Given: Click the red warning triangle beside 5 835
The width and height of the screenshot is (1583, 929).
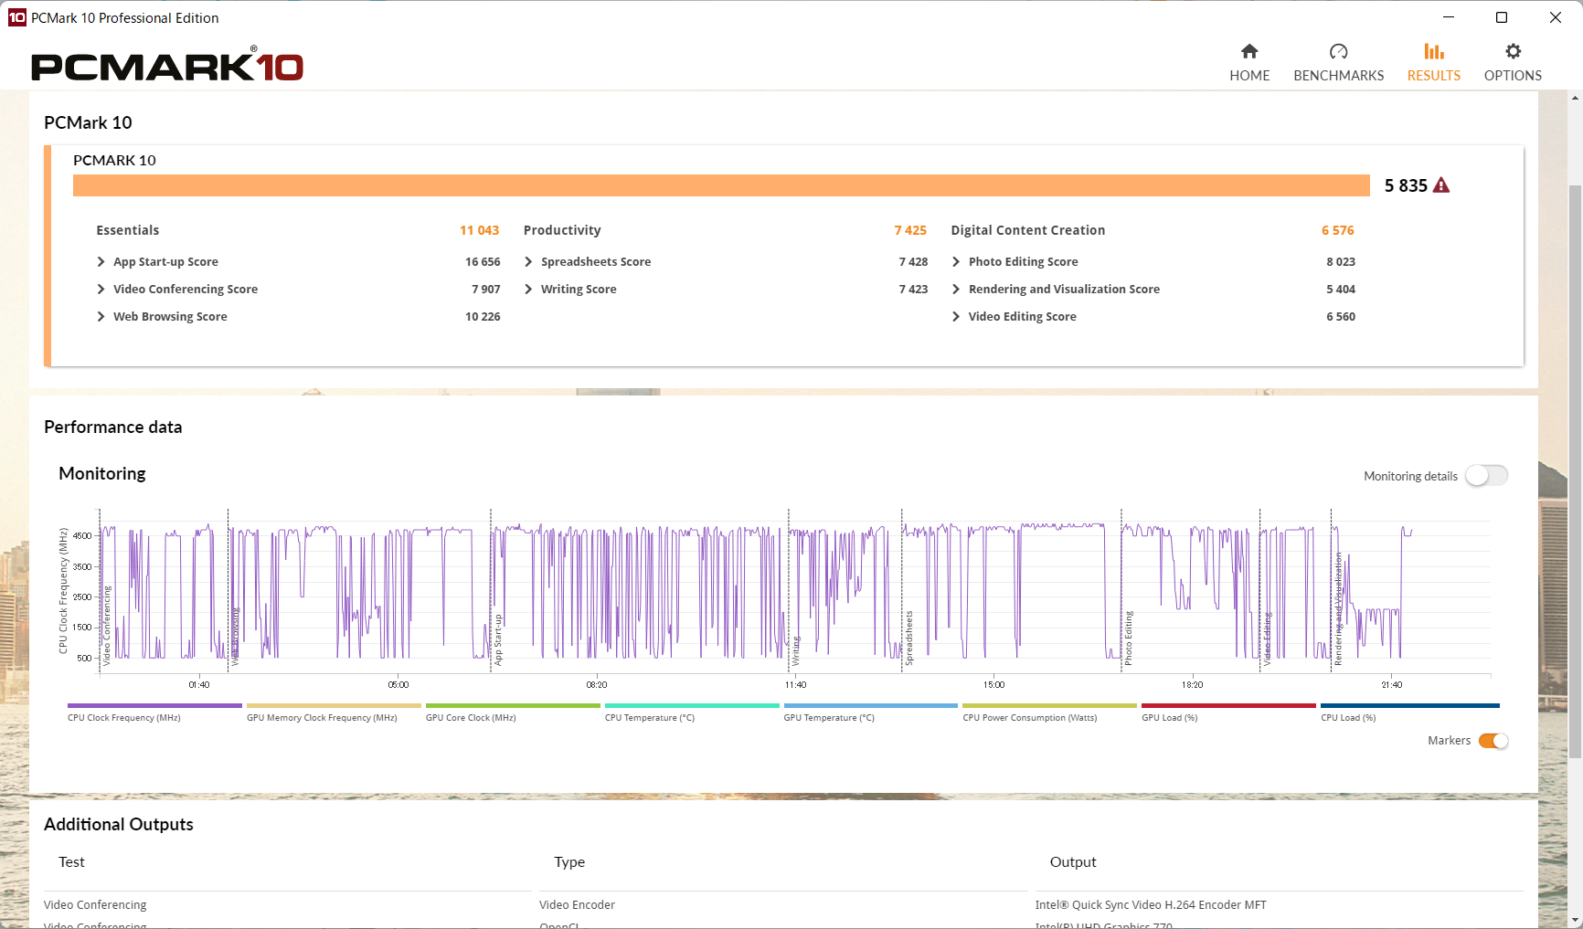Looking at the screenshot, I should [1441, 185].
